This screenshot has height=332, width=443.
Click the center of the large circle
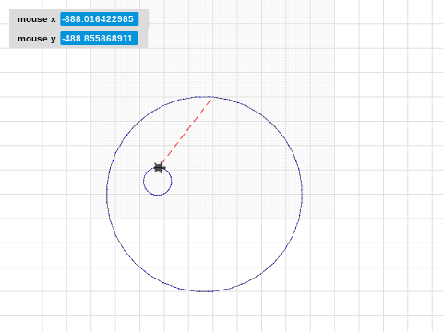click(x=204, y=194)
